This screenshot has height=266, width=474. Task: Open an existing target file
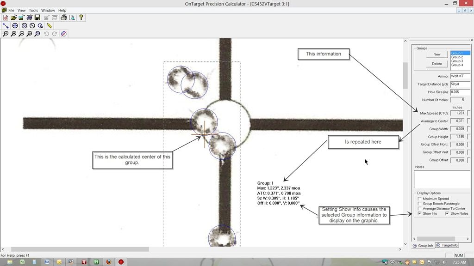[13, 18]
